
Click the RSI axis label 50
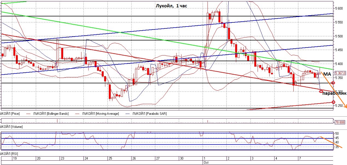(x=337, y=134)
